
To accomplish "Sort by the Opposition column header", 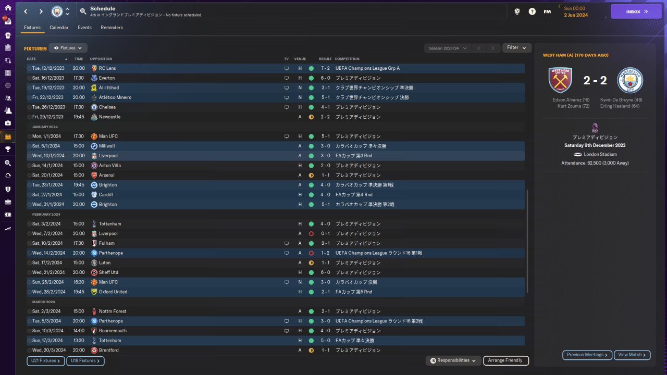I will coord(101,59).
